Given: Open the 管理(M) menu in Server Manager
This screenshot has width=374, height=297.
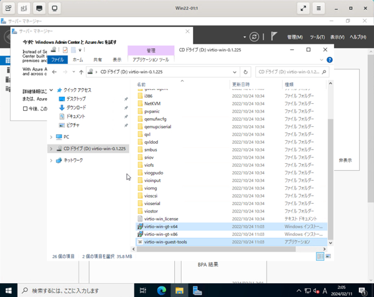Looking at the screenshot, I should [x=295, y=37].
